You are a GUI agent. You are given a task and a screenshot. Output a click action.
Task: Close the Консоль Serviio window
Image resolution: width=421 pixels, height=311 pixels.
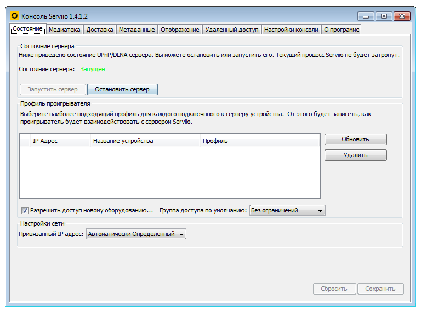402,16
